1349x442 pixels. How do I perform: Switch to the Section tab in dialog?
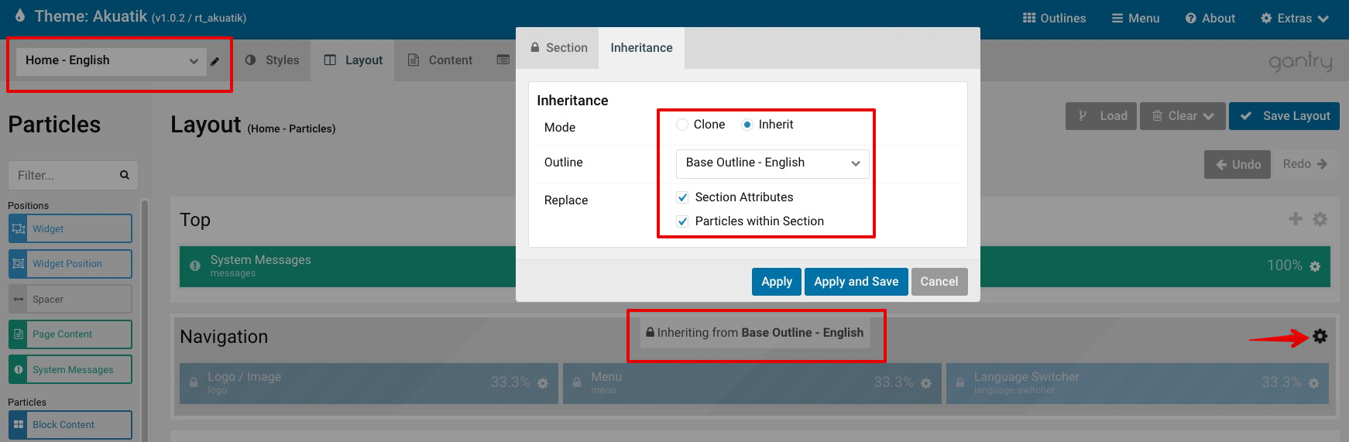pos(558,48)
